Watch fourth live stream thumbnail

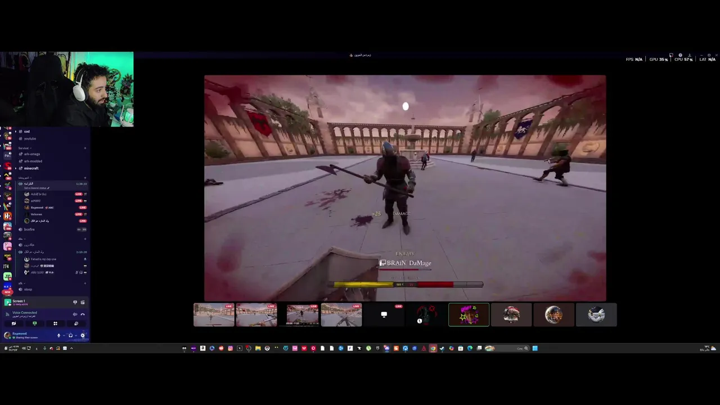click(341, 315)
